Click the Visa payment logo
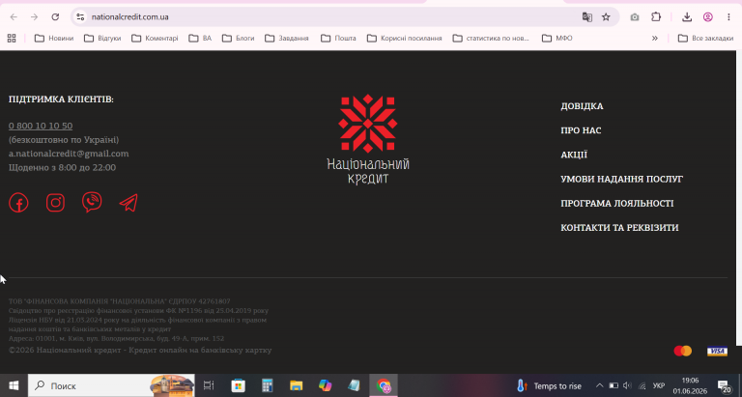The height and width of the screenshot is (397, 742). point(718,351)
